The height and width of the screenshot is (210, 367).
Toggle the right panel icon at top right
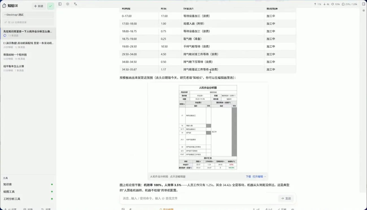[364, 4]
